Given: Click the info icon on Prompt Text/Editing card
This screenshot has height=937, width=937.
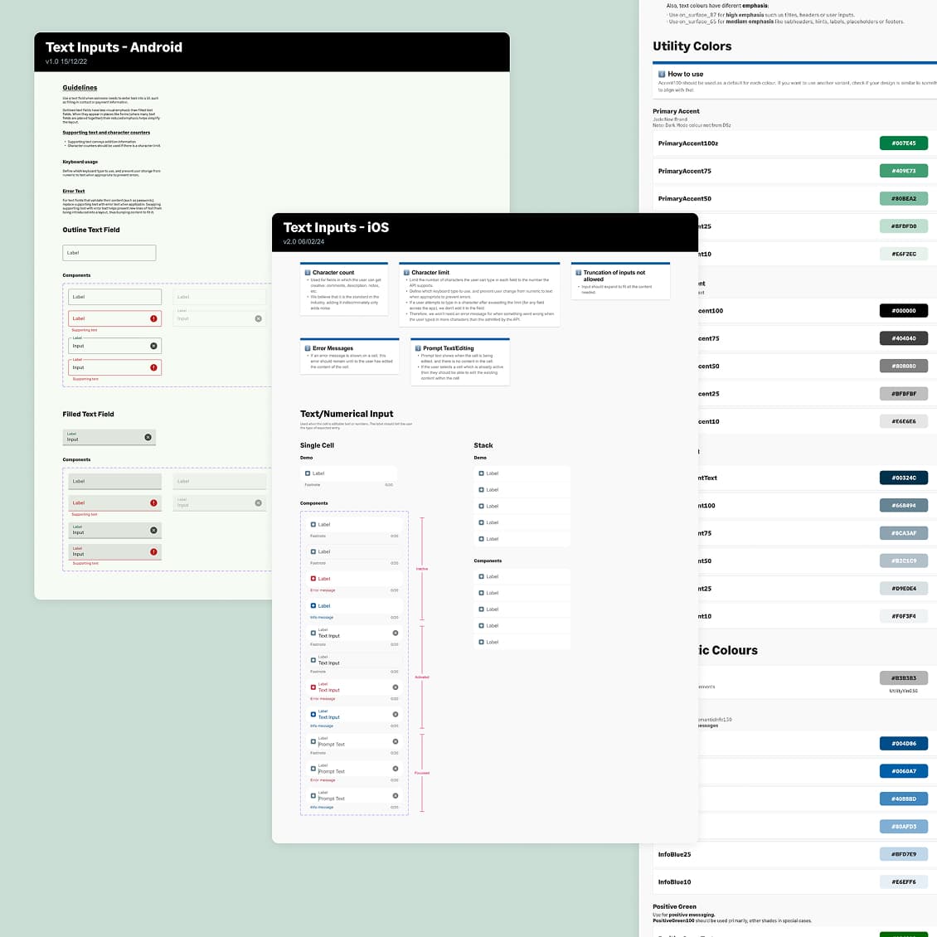Looking at the screenshot, I should click(417, 348).
